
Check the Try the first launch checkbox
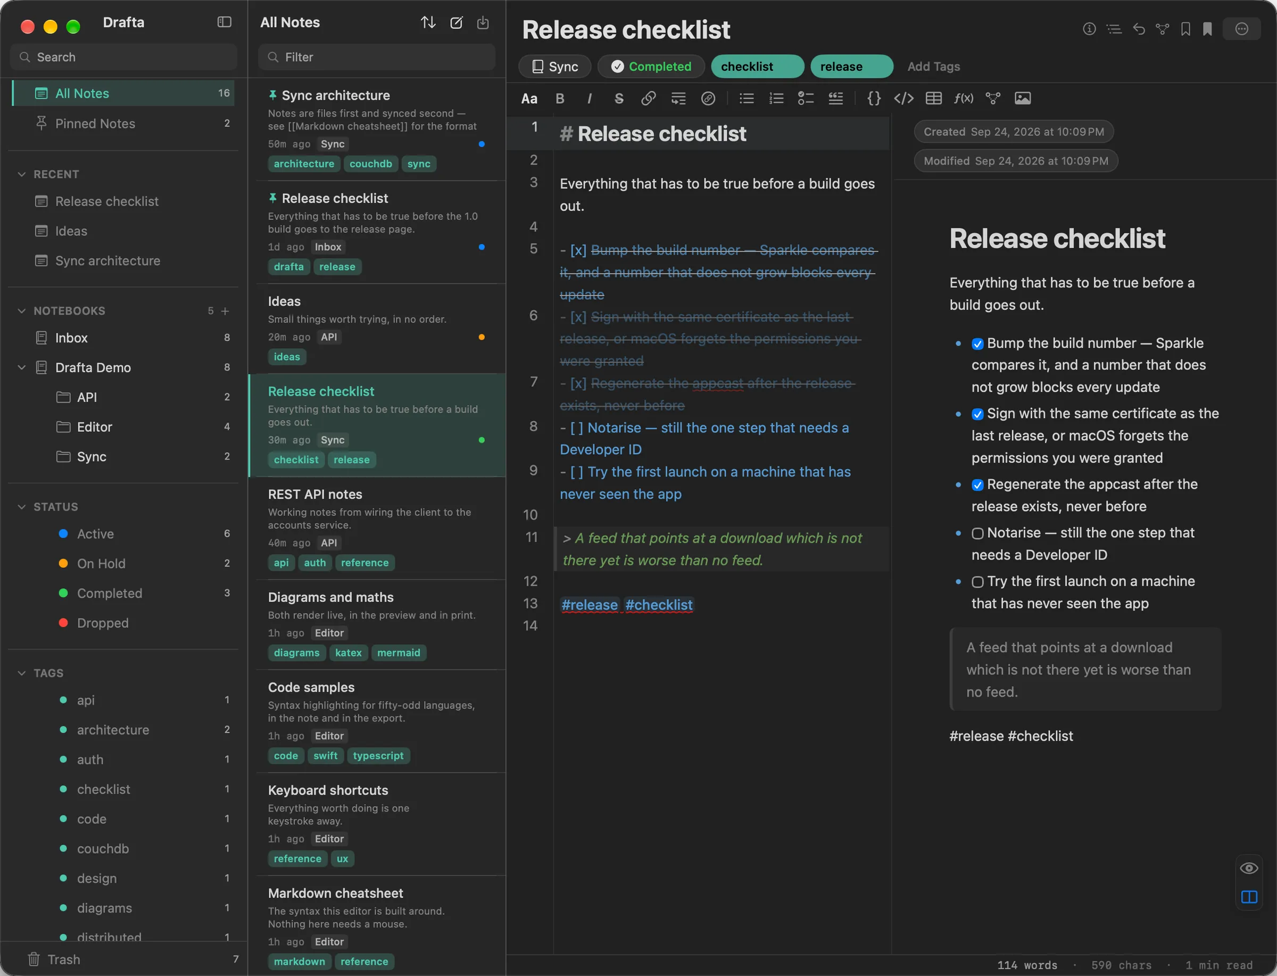pyautogui.click(x=977, y=581)
